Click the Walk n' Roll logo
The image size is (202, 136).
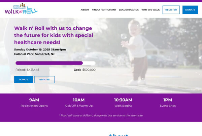[x=21, y=9]
